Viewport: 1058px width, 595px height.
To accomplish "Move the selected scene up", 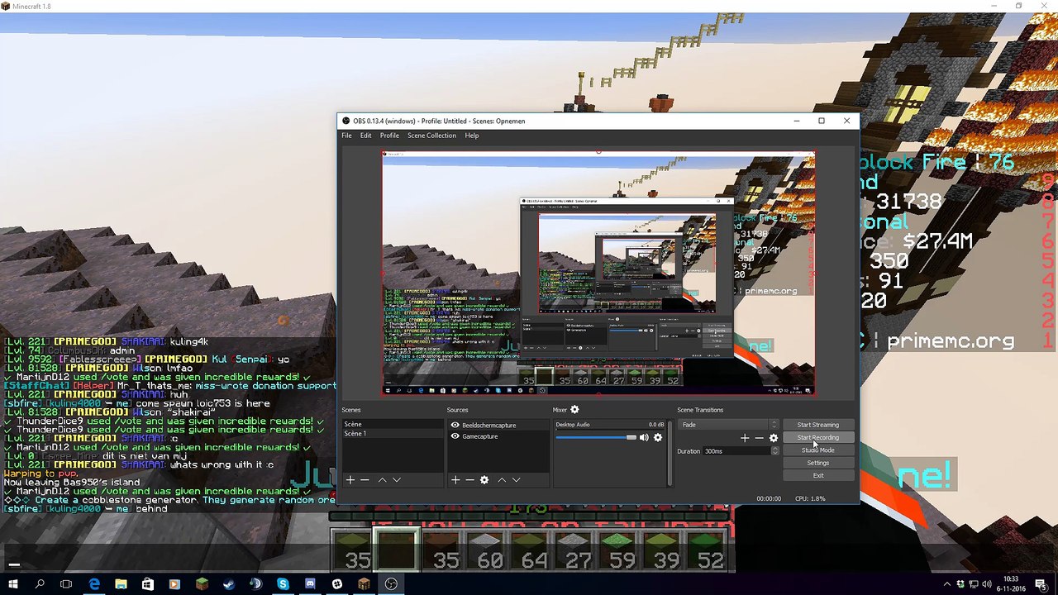I will click(x=382, y=480).
